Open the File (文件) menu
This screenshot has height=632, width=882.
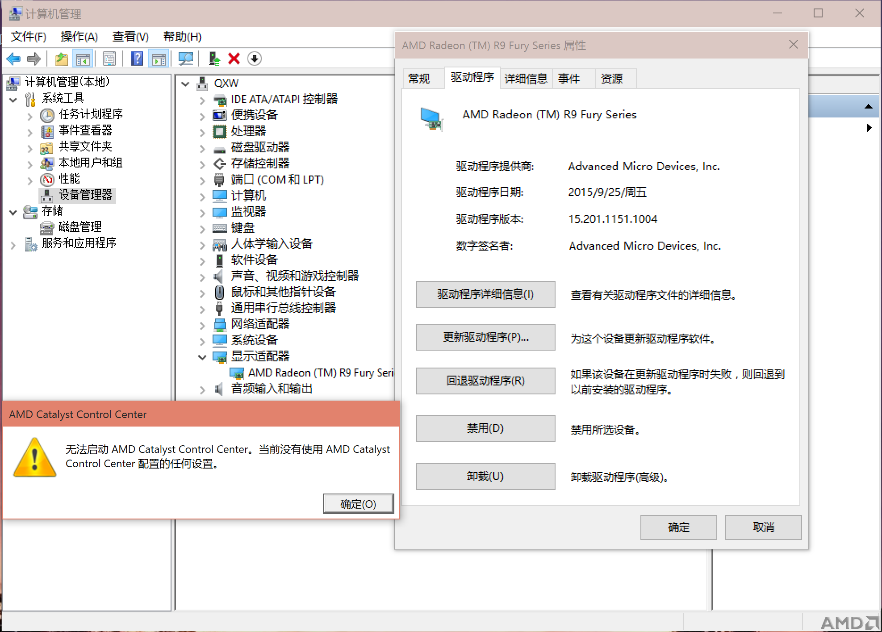click(x=28, y=37)
